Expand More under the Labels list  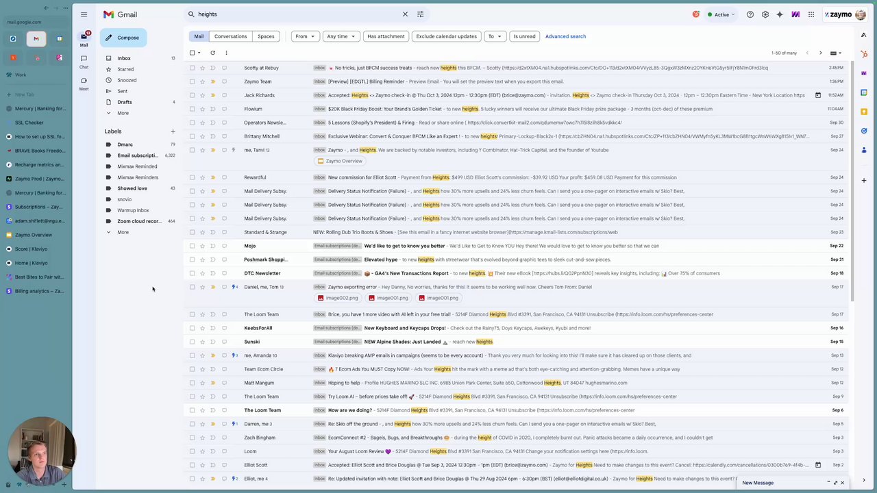pyautogui.click(x=123, y=232)
